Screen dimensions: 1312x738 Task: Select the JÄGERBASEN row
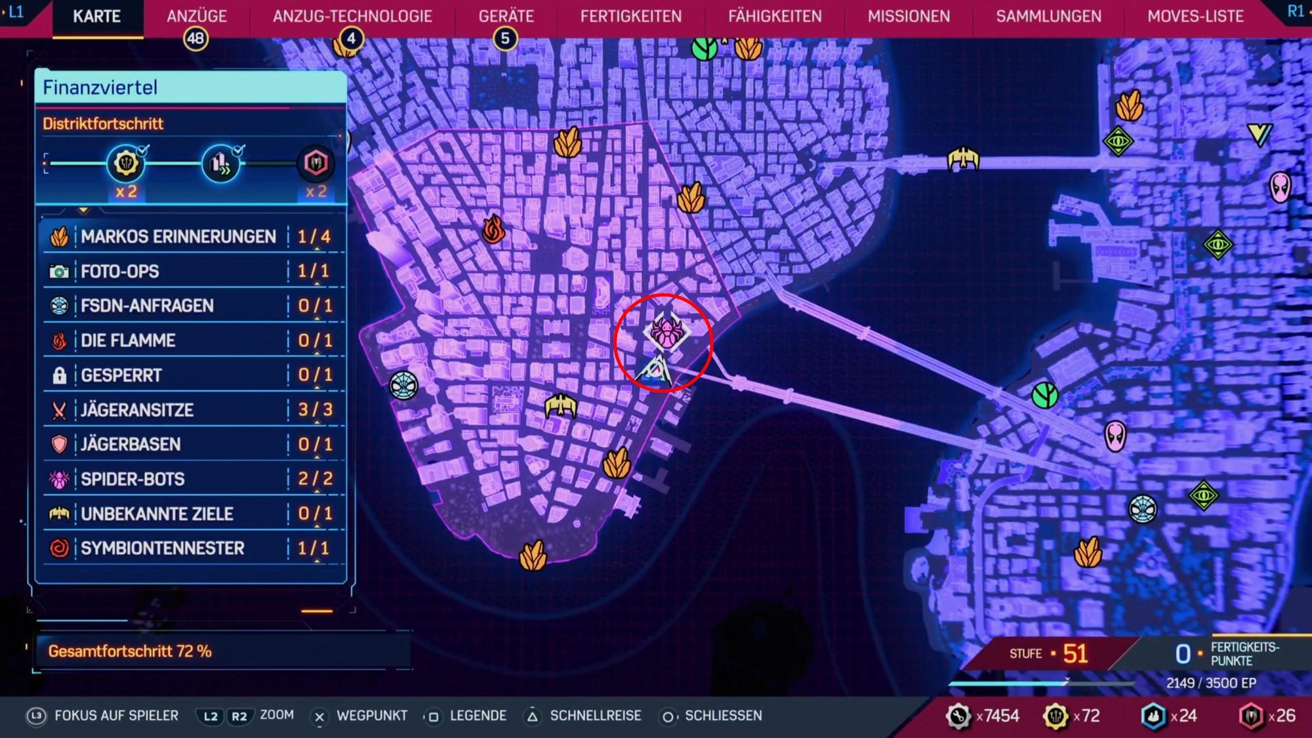click(193, 444)
